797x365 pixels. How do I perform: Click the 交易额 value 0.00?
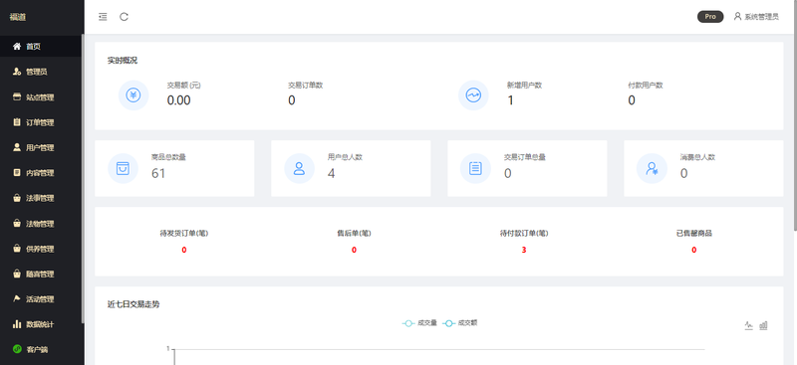pos(179,100)
